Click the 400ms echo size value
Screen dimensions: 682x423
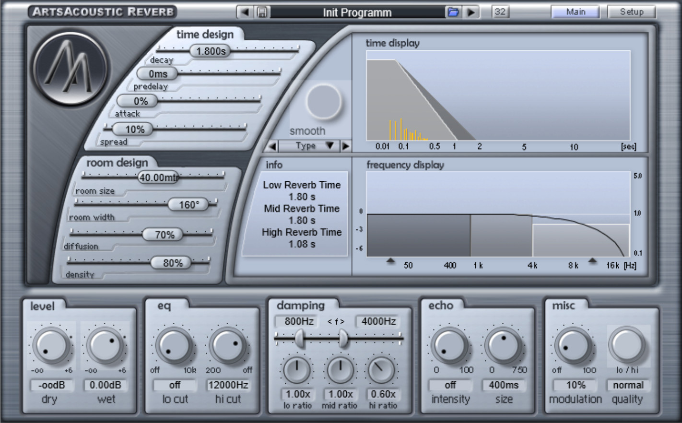coord(504,385)
